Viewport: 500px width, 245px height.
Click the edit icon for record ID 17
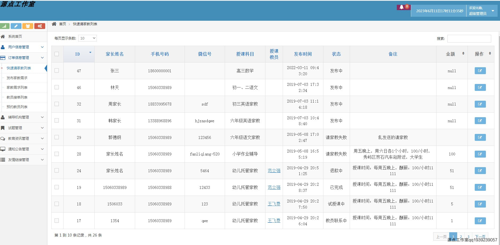[x=480, y=221]
